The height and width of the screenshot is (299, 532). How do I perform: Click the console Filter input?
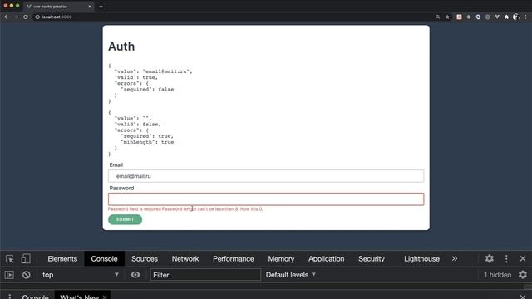coord(205,275)
